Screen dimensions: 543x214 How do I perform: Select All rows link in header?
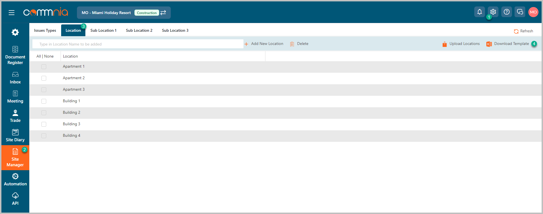[39, 56]
